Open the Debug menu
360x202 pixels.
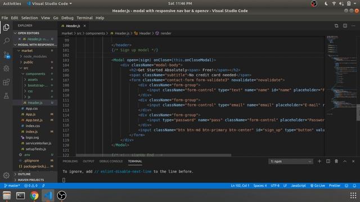click(x=67, y=18)
